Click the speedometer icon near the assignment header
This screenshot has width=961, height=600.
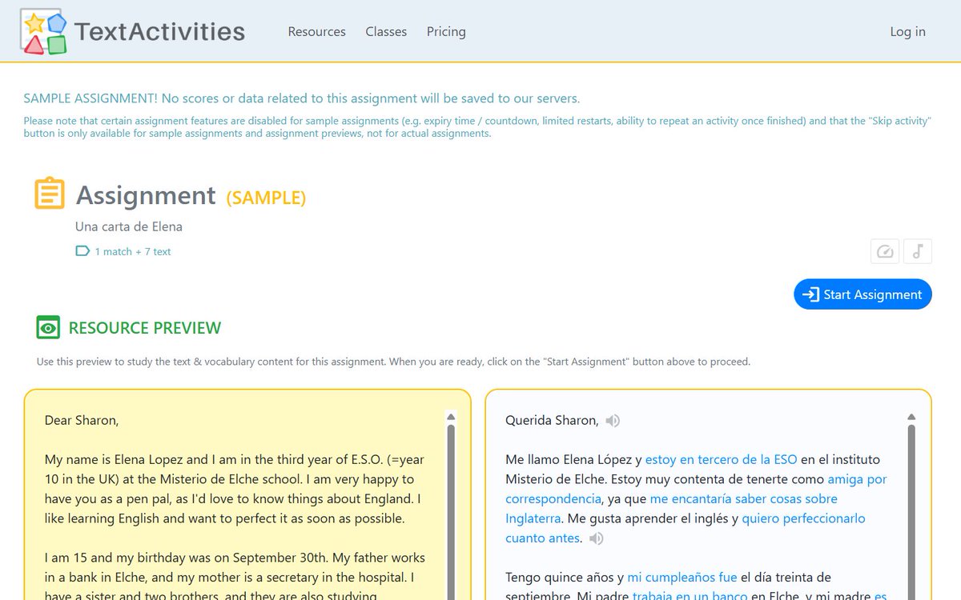pyautogui.click(x=884, y=250)
